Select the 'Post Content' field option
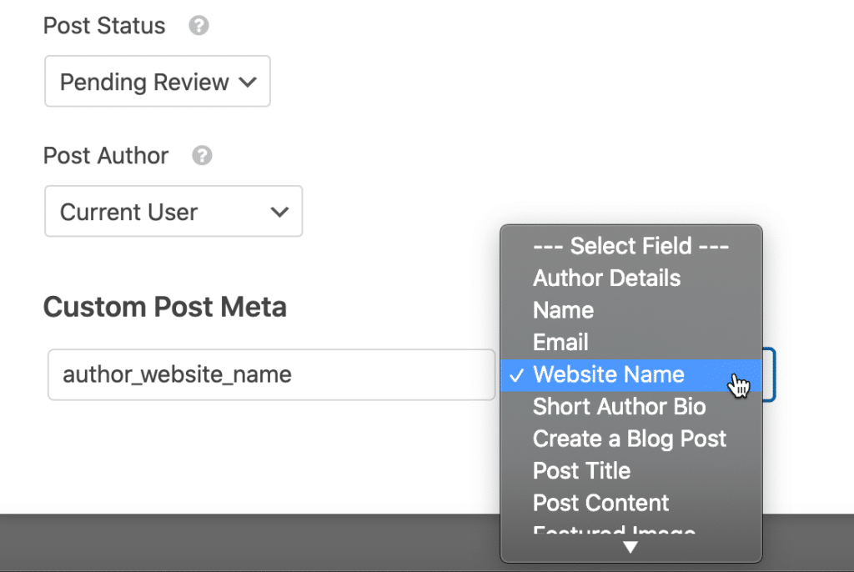The width and height of the screenshot is (854, 572). (600, 503)
